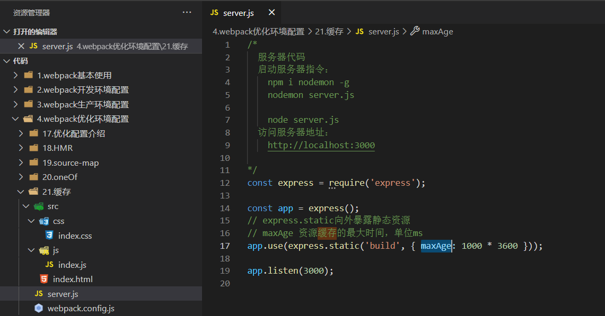This screenshot has height=316, width=605.
Task: Click the 资源管理器 panel title
Action: click(x=32, y=13)
